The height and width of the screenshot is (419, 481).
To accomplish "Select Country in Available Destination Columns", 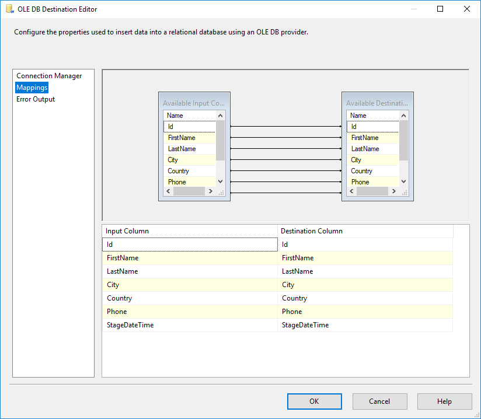I will pos(373,171).
